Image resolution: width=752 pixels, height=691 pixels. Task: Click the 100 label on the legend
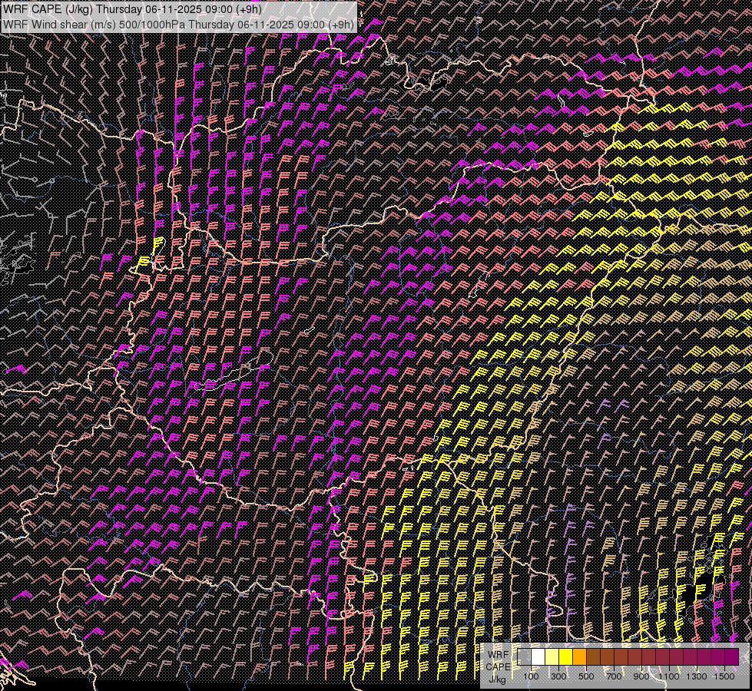pyautogui.click(x=531, y=676)
